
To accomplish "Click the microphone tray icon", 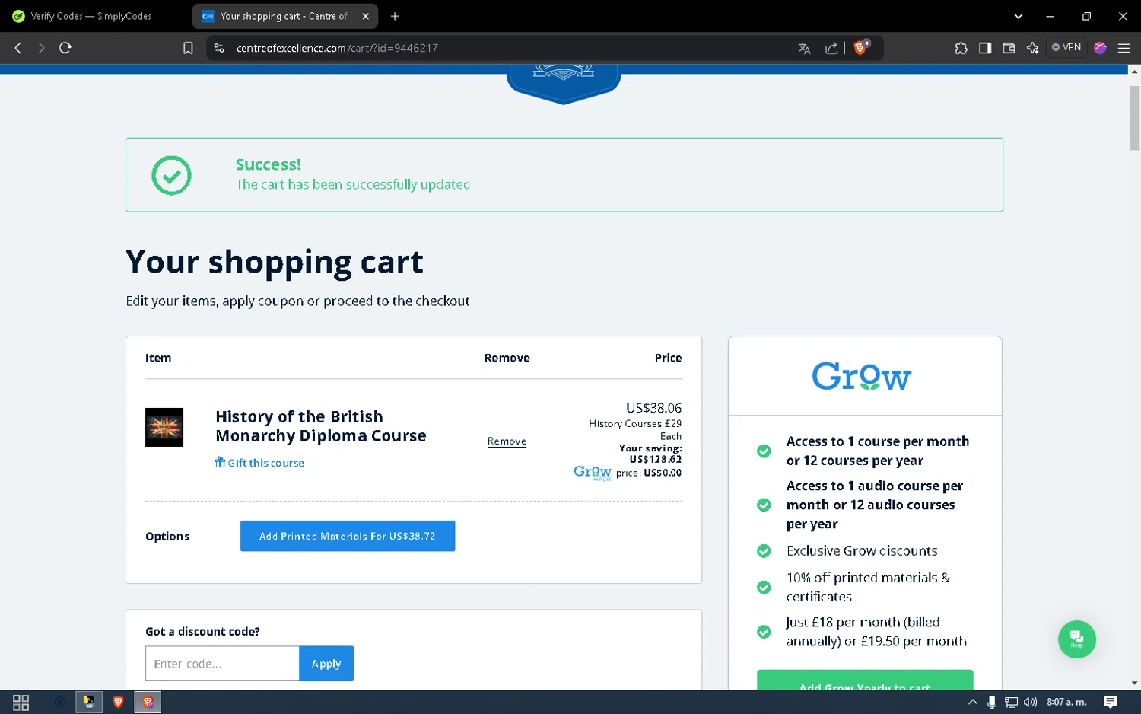I will coord(992,702).
